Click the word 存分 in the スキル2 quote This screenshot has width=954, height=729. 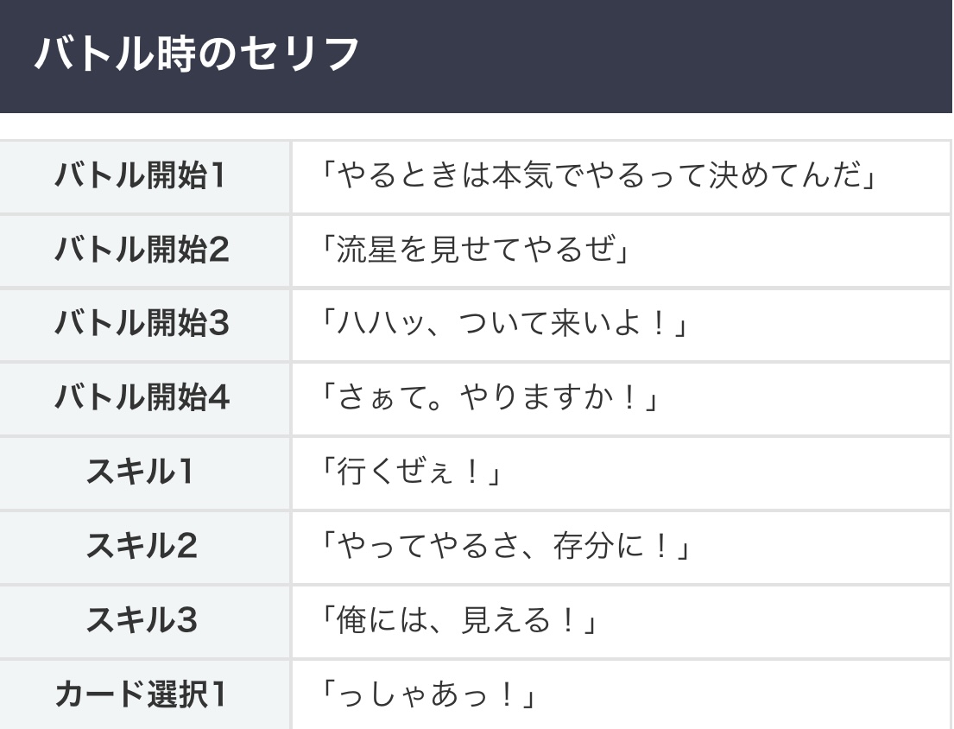click(x=582, y=547)
